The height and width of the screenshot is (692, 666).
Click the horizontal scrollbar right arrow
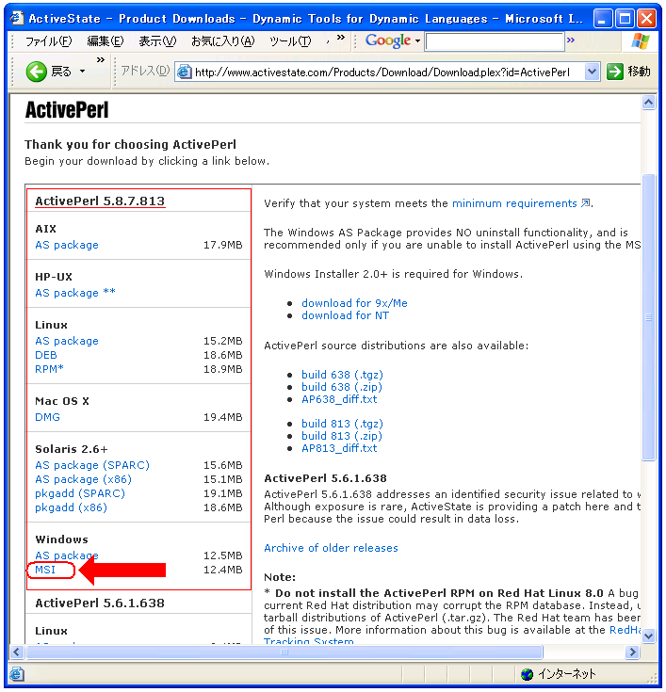click(x=631, y=652)
